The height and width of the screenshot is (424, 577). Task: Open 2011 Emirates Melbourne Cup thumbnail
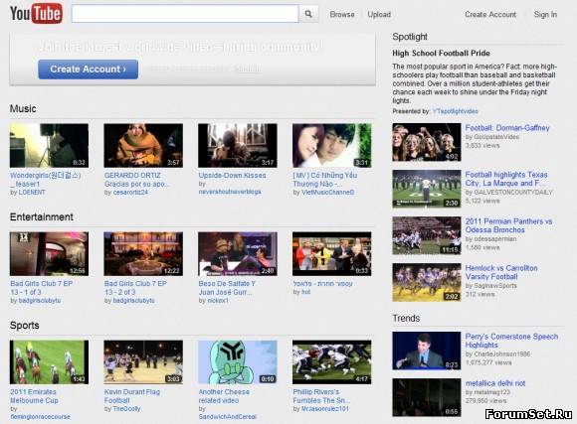point(49,362)
